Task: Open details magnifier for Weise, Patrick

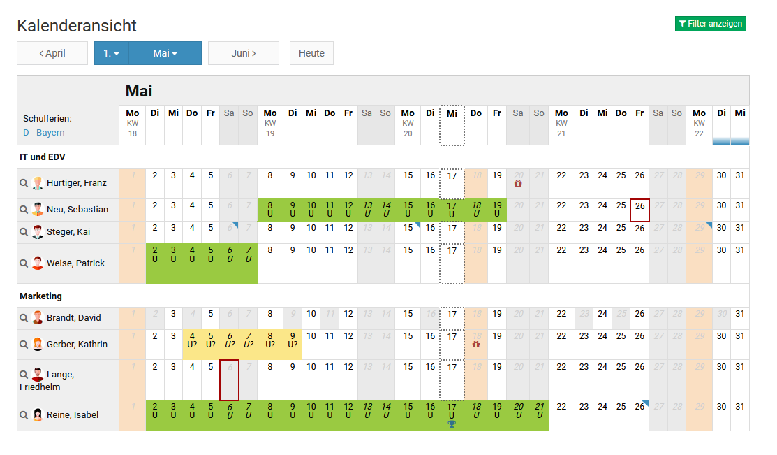Action: (x=24, y=263)
